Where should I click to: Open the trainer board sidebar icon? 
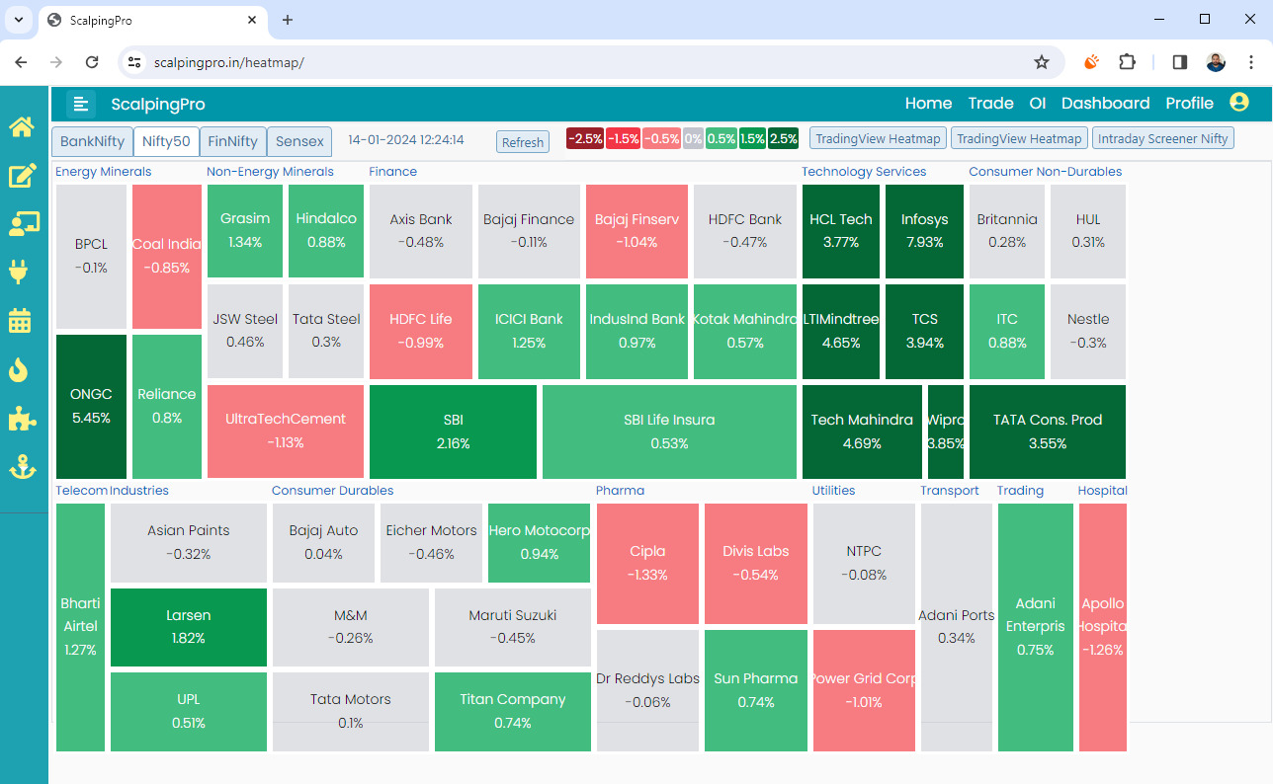click(22, 224)
